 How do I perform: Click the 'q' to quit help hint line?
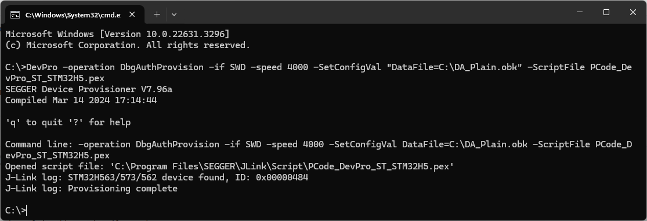click(x=68, y=122)
